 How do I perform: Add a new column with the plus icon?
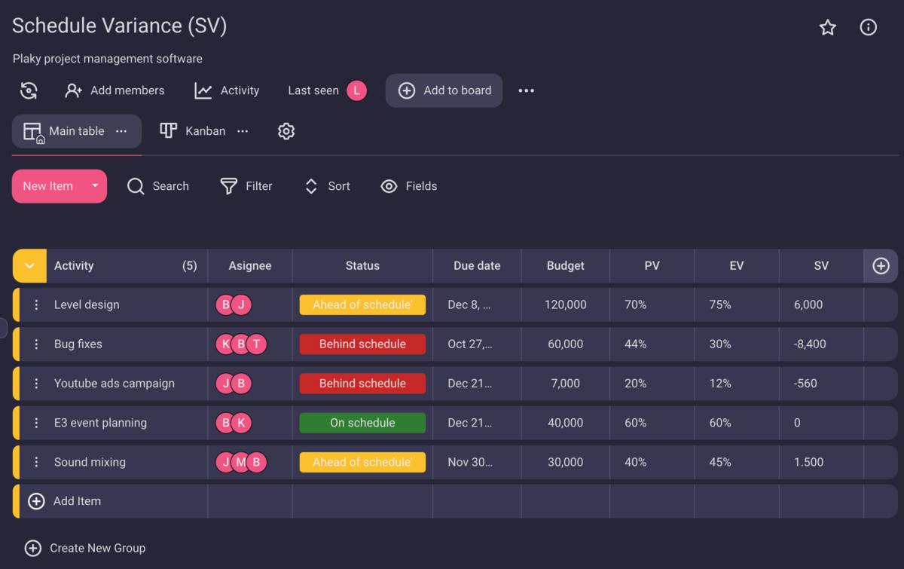click(x=880, y=265)
